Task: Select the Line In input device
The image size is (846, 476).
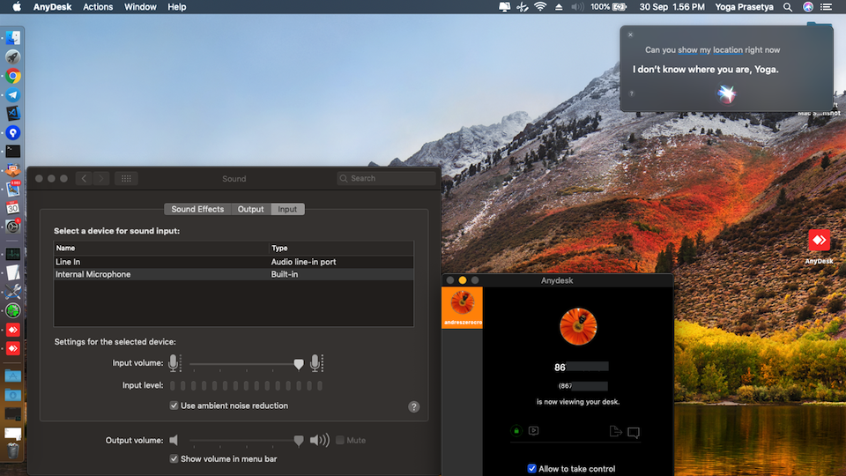Action: coord(234,262)
